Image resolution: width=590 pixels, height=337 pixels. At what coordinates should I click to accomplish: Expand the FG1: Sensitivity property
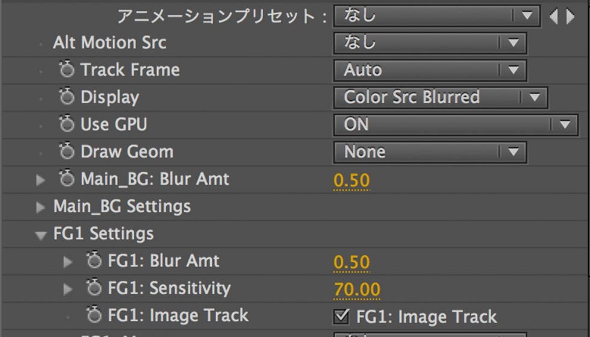tap(67, 289)
